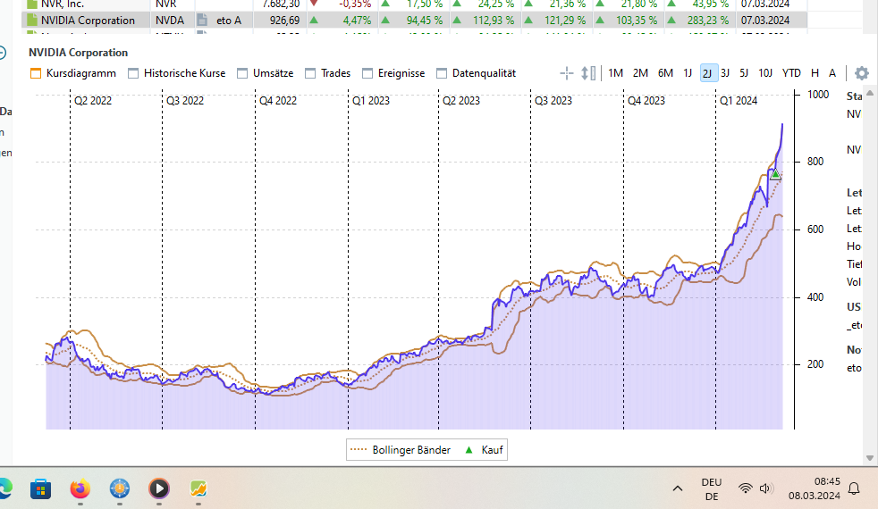The image size is (878, 509).
Task: Select the 2J time range button
Action: (x=708, y=73)
